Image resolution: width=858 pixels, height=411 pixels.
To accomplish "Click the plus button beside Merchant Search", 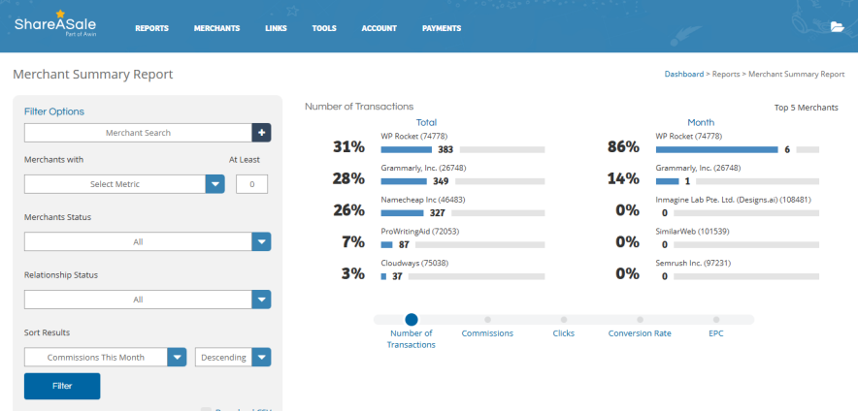I will click(x=261, y=133).
